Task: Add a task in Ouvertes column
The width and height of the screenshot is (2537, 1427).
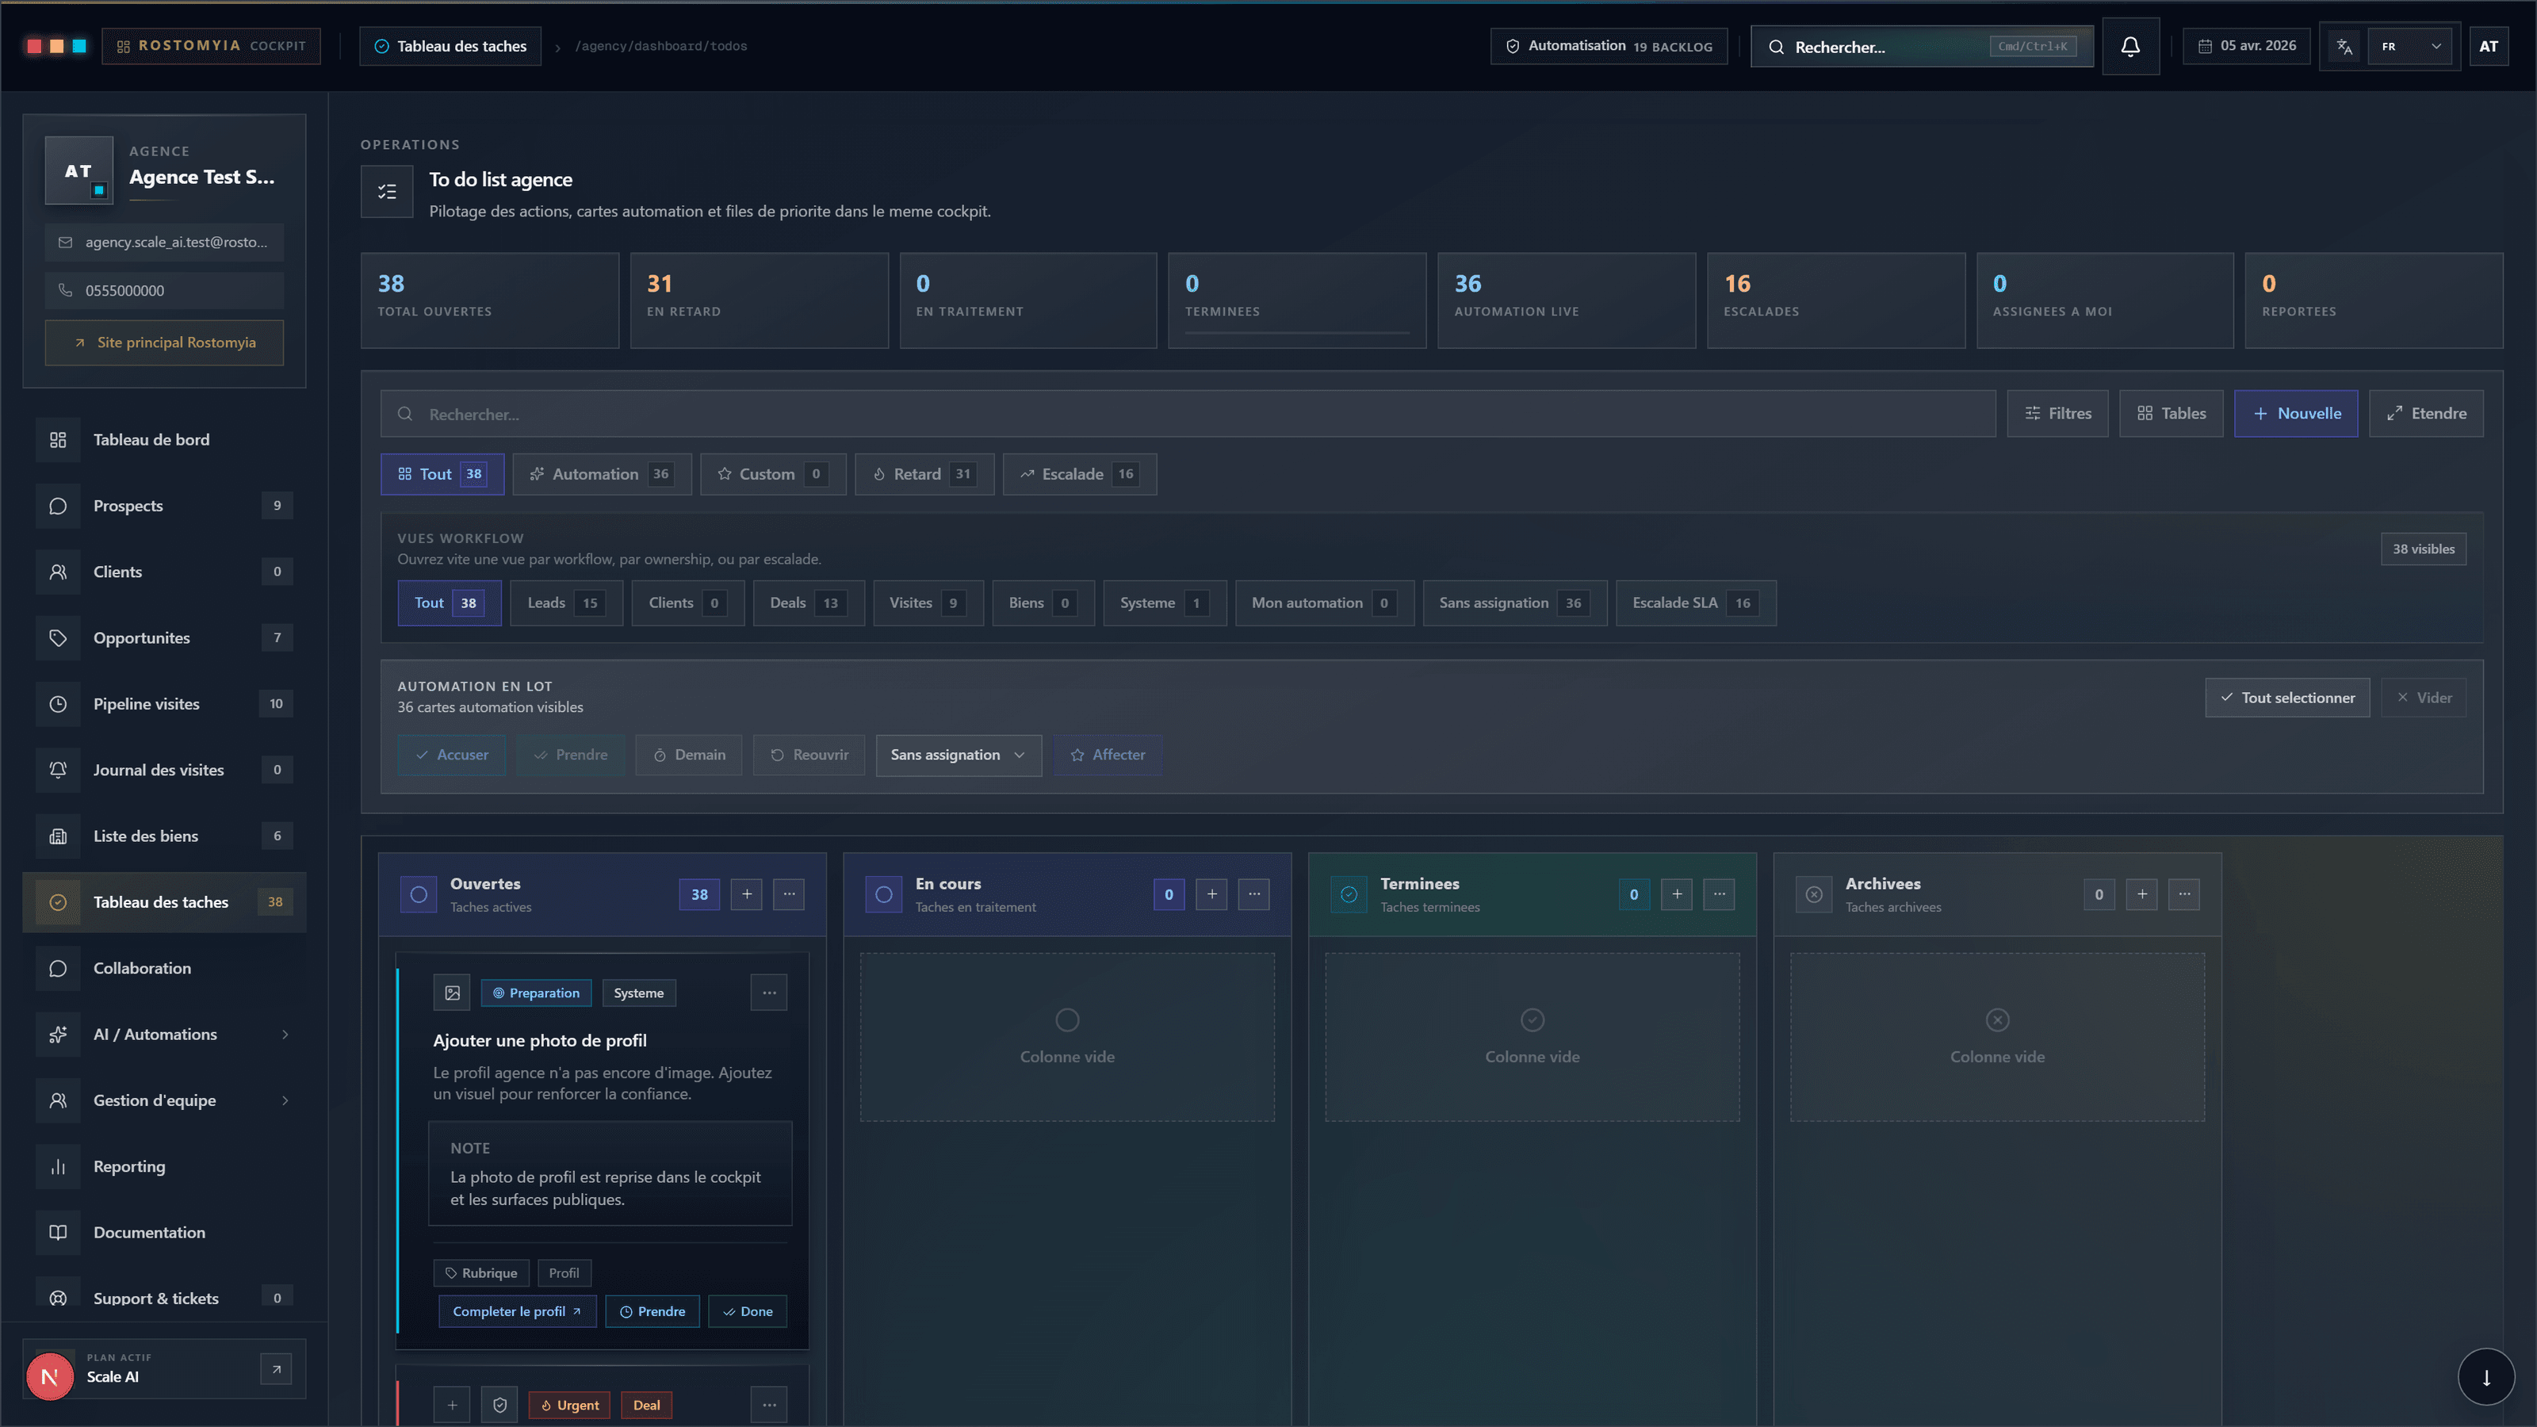Action: pos(747,894)
